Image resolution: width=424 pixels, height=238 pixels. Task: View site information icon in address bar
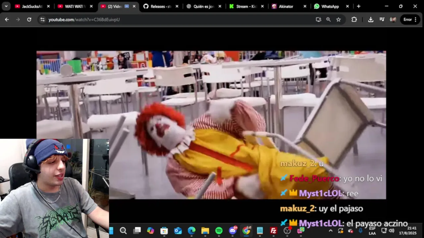point(42,20)
